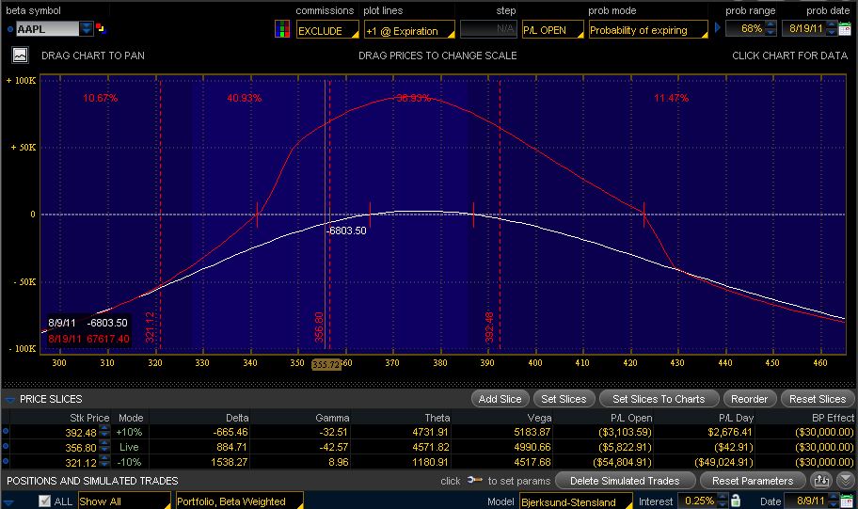Open the commissions EXCLUDE dropdown
This screenshot has height=509, width=858.
(327, 29)
